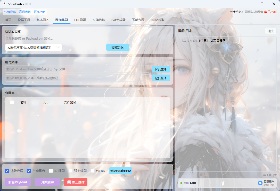This screenshot has height=191, width=280.
Task: Open the 快捷操作 menu
Action: [10, 12]
